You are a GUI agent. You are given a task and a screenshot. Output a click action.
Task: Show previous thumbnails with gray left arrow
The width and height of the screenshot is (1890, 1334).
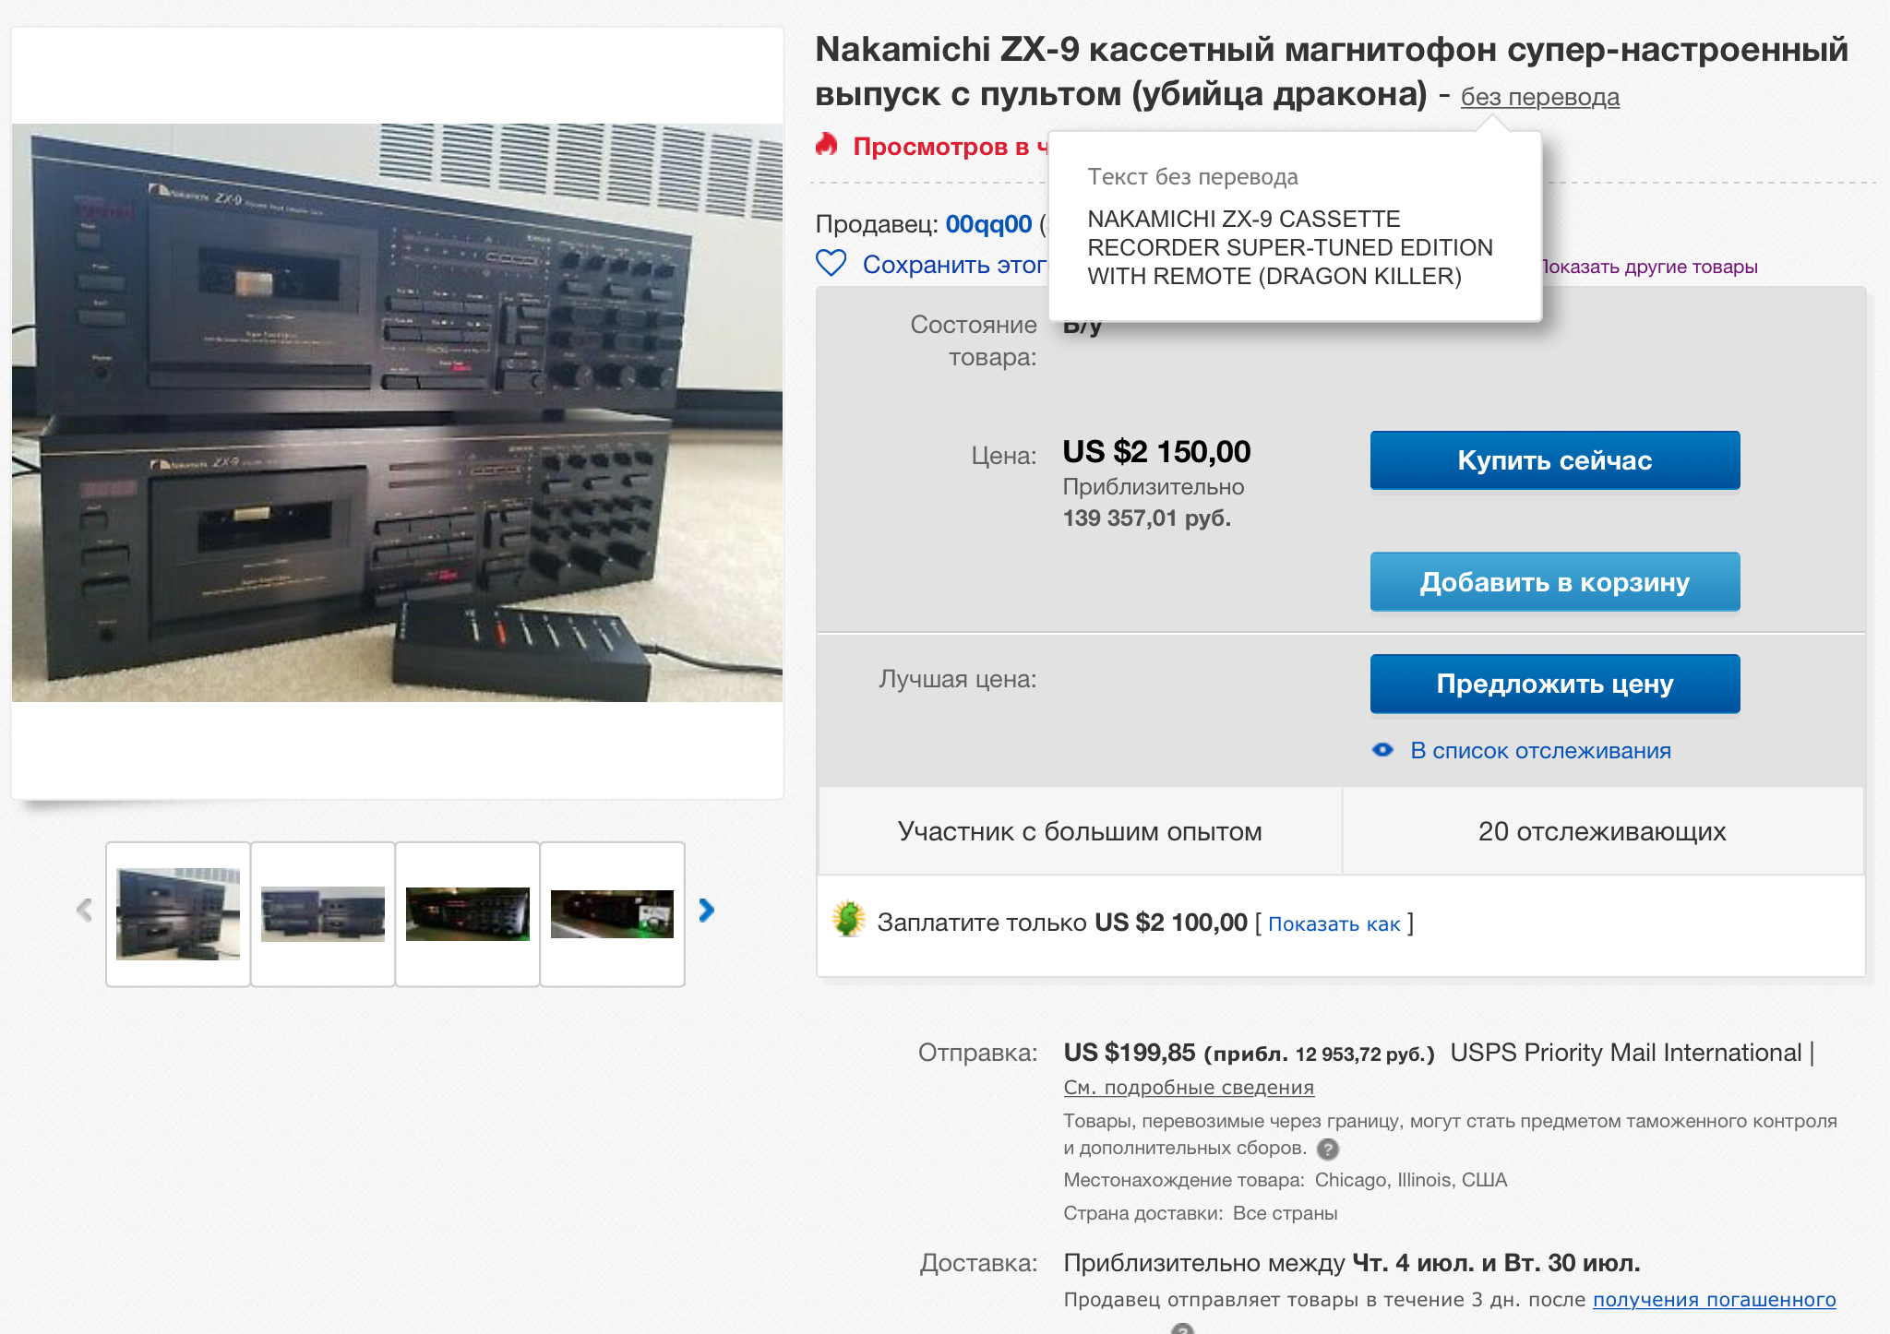(x=84, y=911)
